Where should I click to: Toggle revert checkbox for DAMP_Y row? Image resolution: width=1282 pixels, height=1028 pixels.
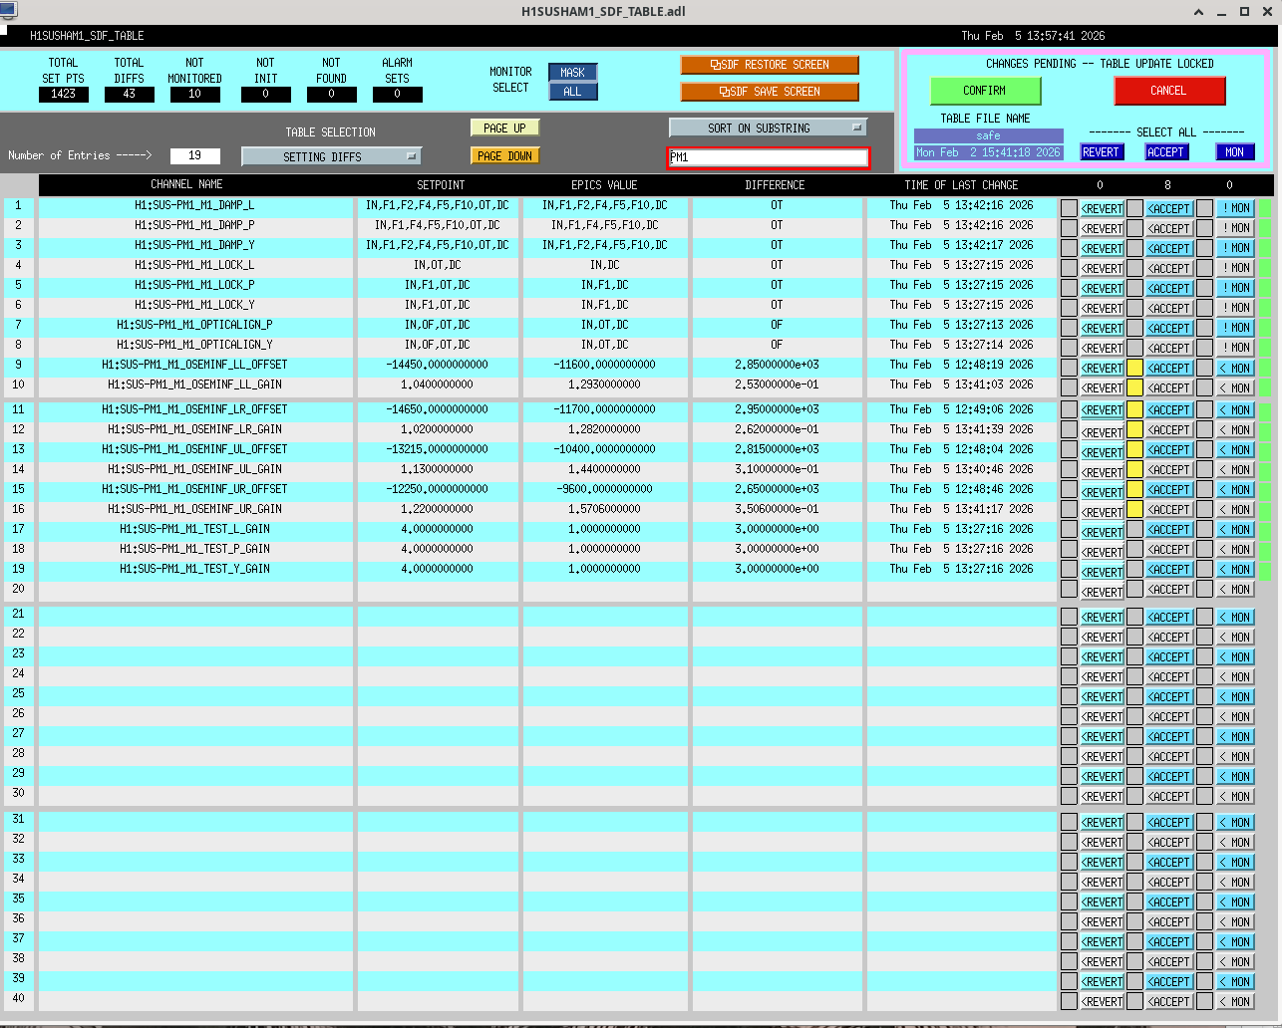coord(1069,248)
